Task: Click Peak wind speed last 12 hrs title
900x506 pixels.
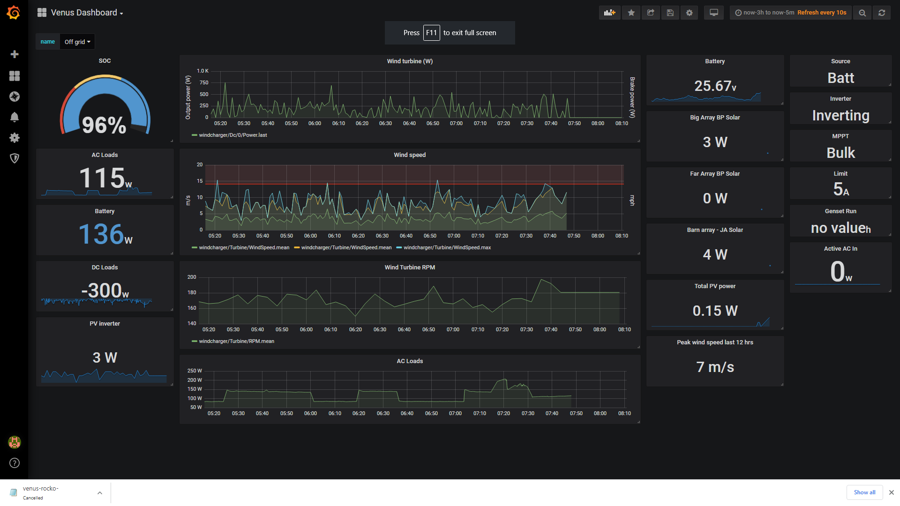Action: click(x=715, y=342)
